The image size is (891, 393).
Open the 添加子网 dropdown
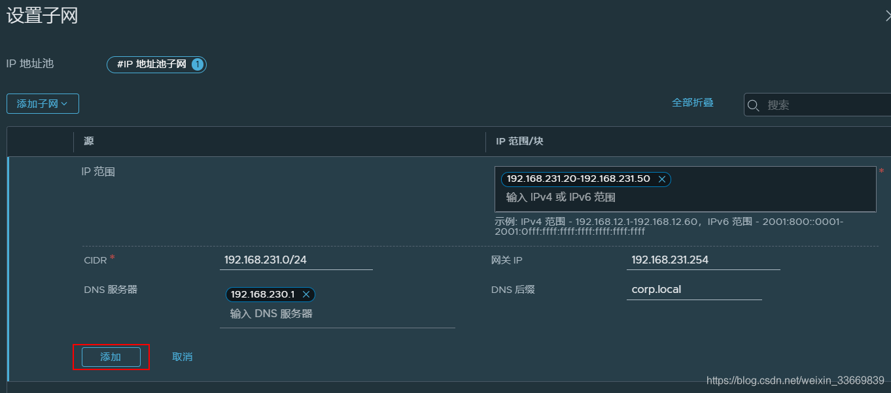tap(43, 104)
